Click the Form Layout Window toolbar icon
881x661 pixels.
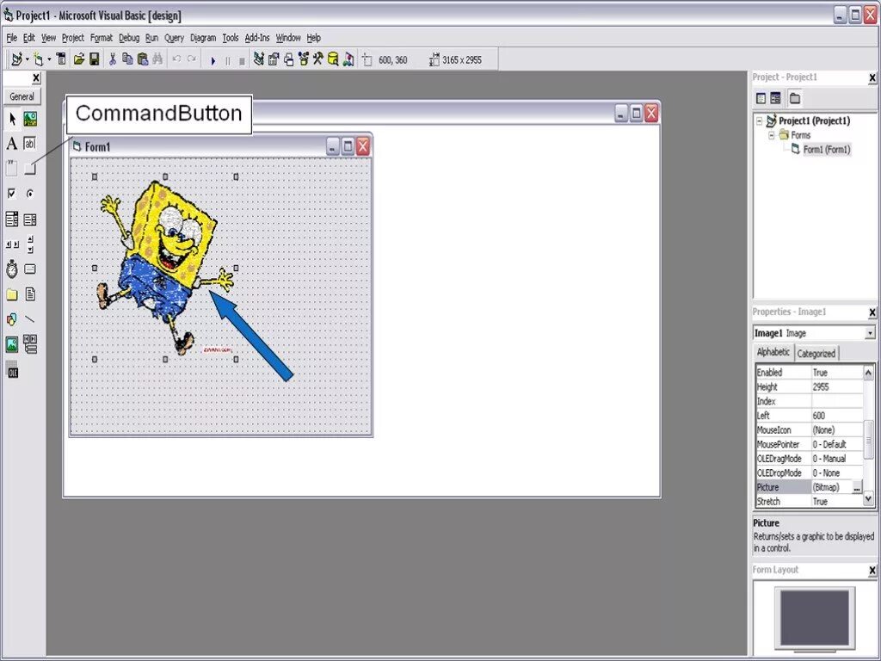(288, 59)
